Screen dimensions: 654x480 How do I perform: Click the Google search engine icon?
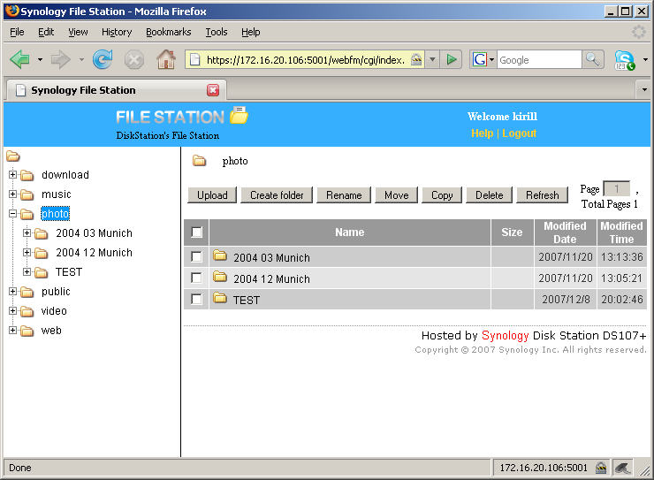pos(479,59)
